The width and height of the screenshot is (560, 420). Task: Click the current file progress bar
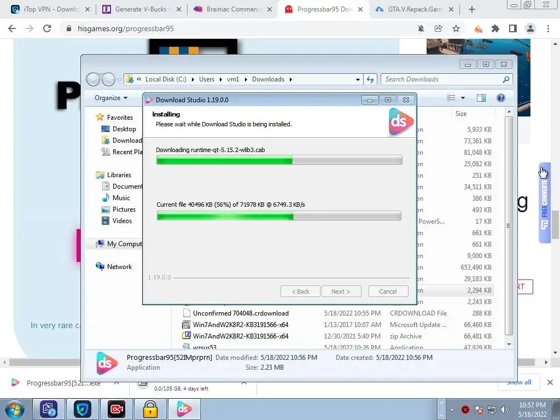pos(279,215)
